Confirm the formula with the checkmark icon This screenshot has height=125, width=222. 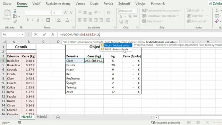coord(44,35)
